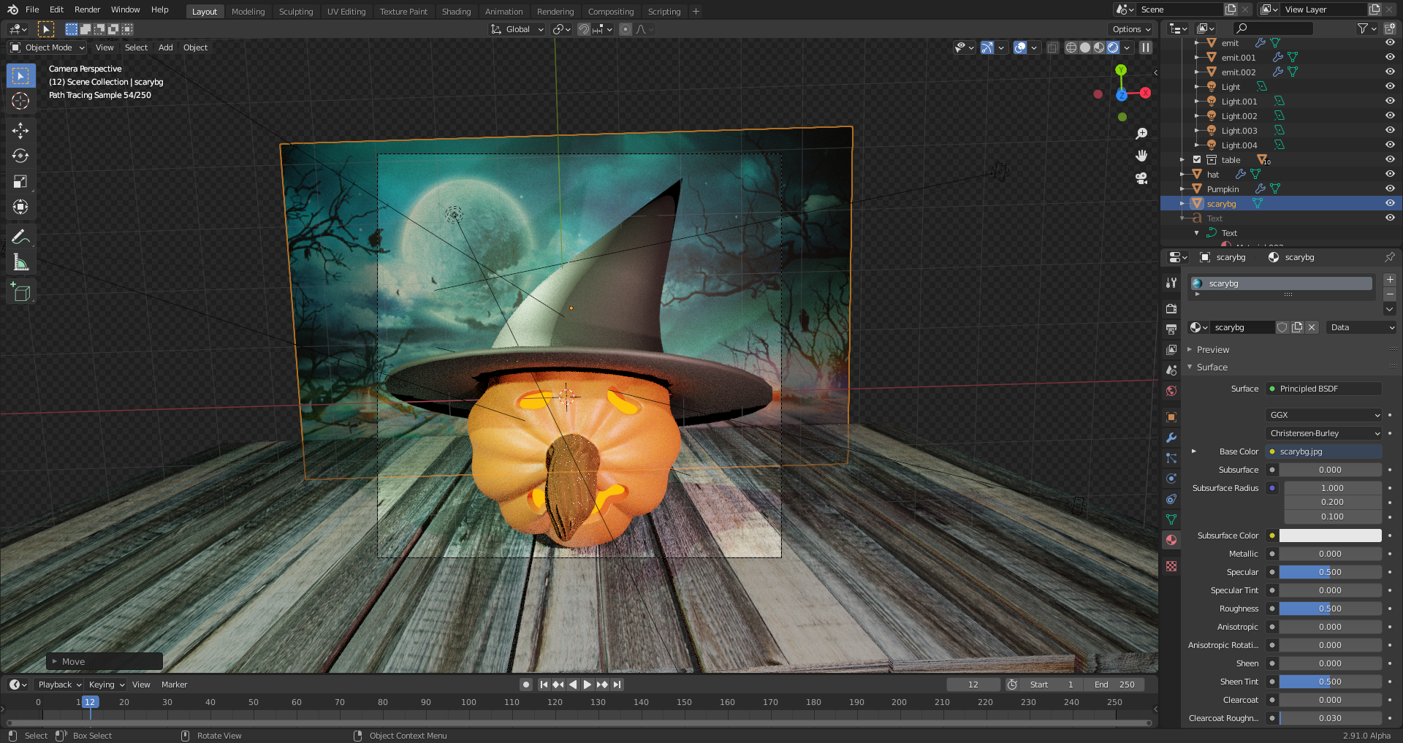
Task: Click the 3D Cursor tool
Action: (x=20, y=102)
